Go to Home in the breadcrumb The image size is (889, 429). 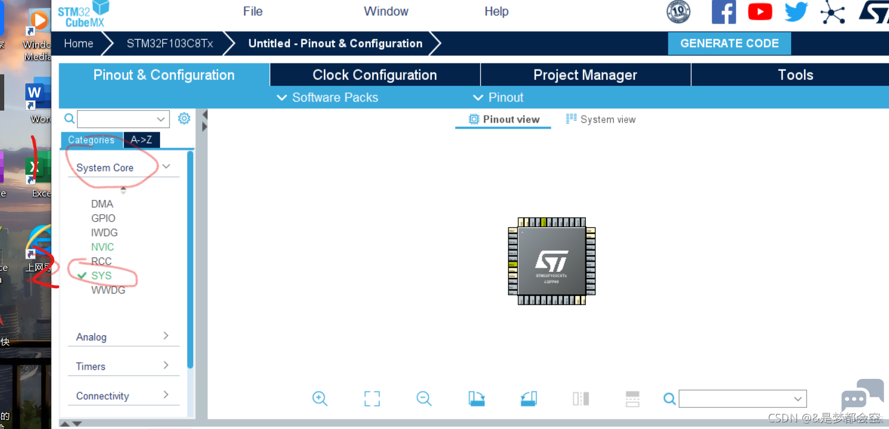click(x=79, y=44)
